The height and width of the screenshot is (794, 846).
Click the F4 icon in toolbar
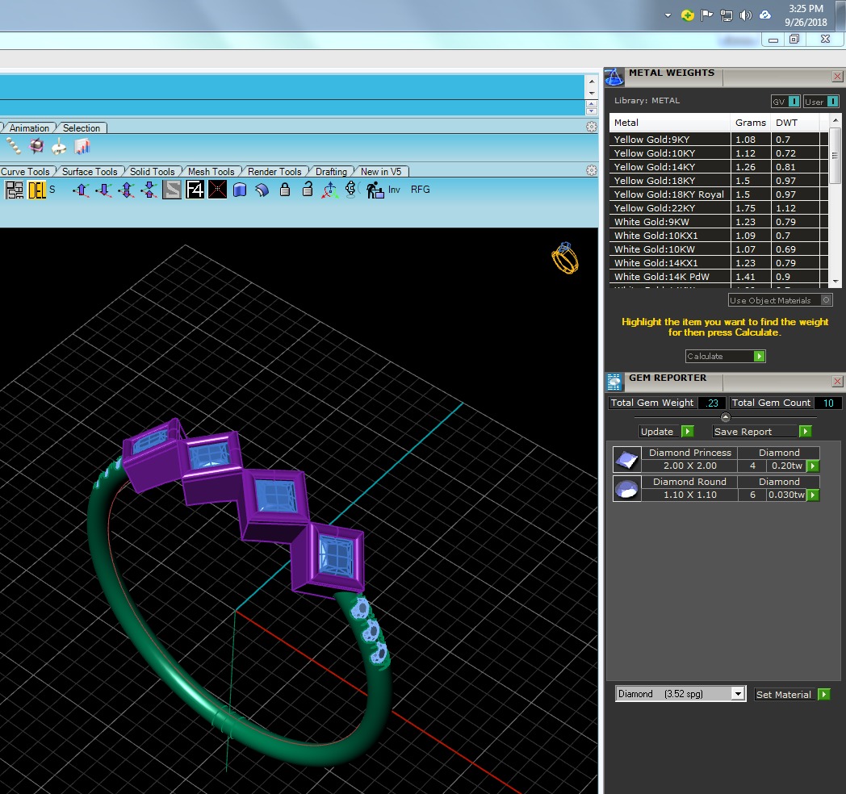pos(195,190)
